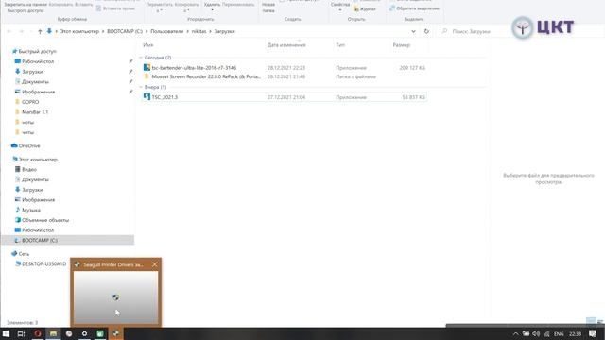Open the ManiBar 1.1 folder in sidebar

tap(35, 112)
